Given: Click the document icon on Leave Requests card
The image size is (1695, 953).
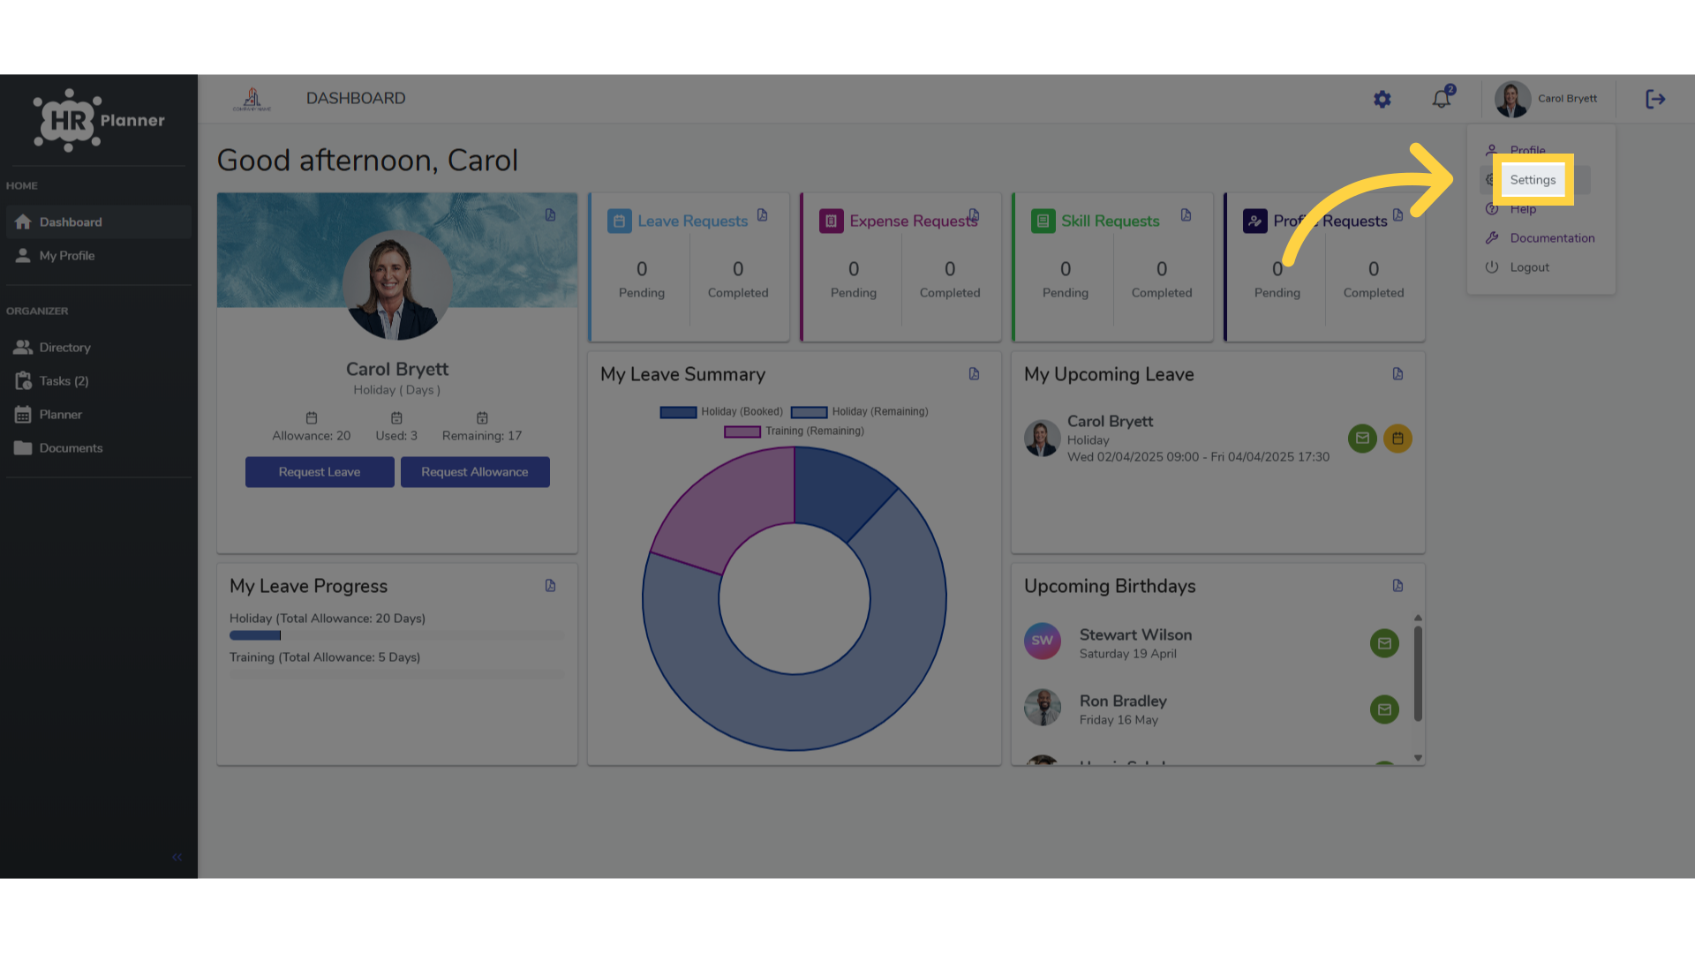Looking at the screenshot, I should [x=763, y=215].
